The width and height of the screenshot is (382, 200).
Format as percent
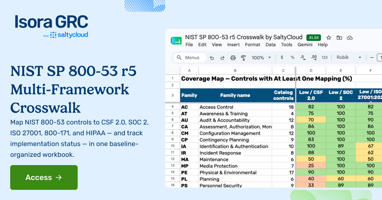click(292, 57)
